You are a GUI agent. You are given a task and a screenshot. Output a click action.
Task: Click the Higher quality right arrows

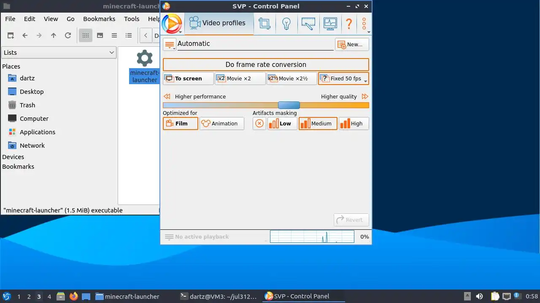(365, 96)
